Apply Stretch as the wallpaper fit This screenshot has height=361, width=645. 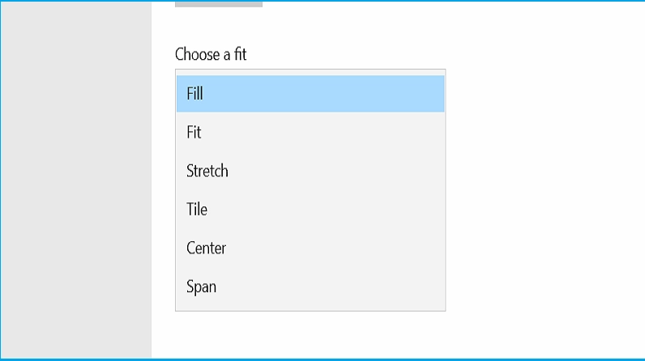(x=310, y=171)
